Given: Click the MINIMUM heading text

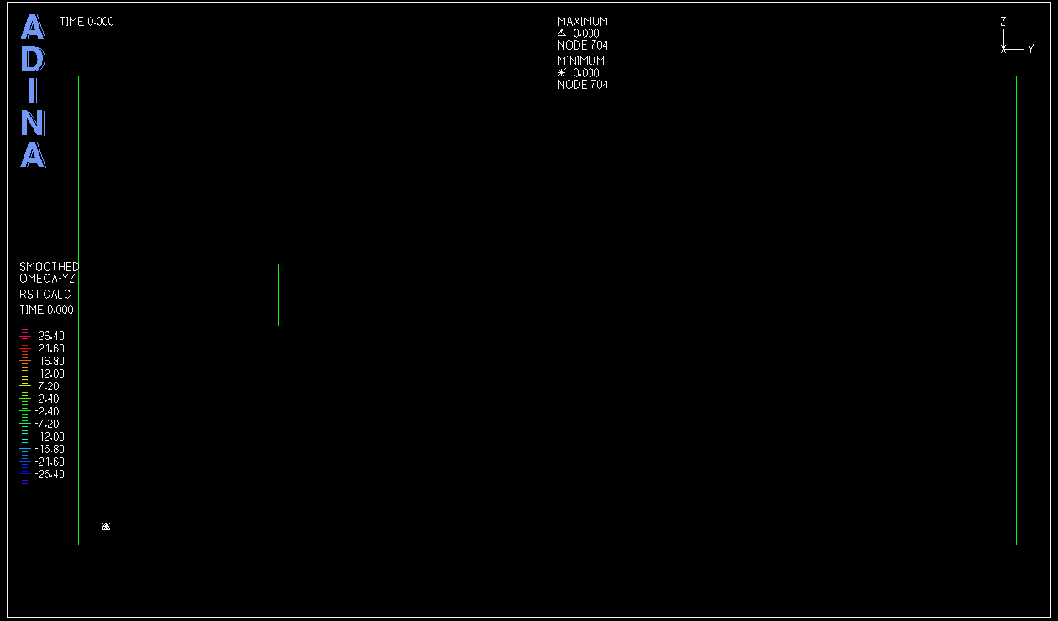Looking at the screenshot, I should [581, 61].
